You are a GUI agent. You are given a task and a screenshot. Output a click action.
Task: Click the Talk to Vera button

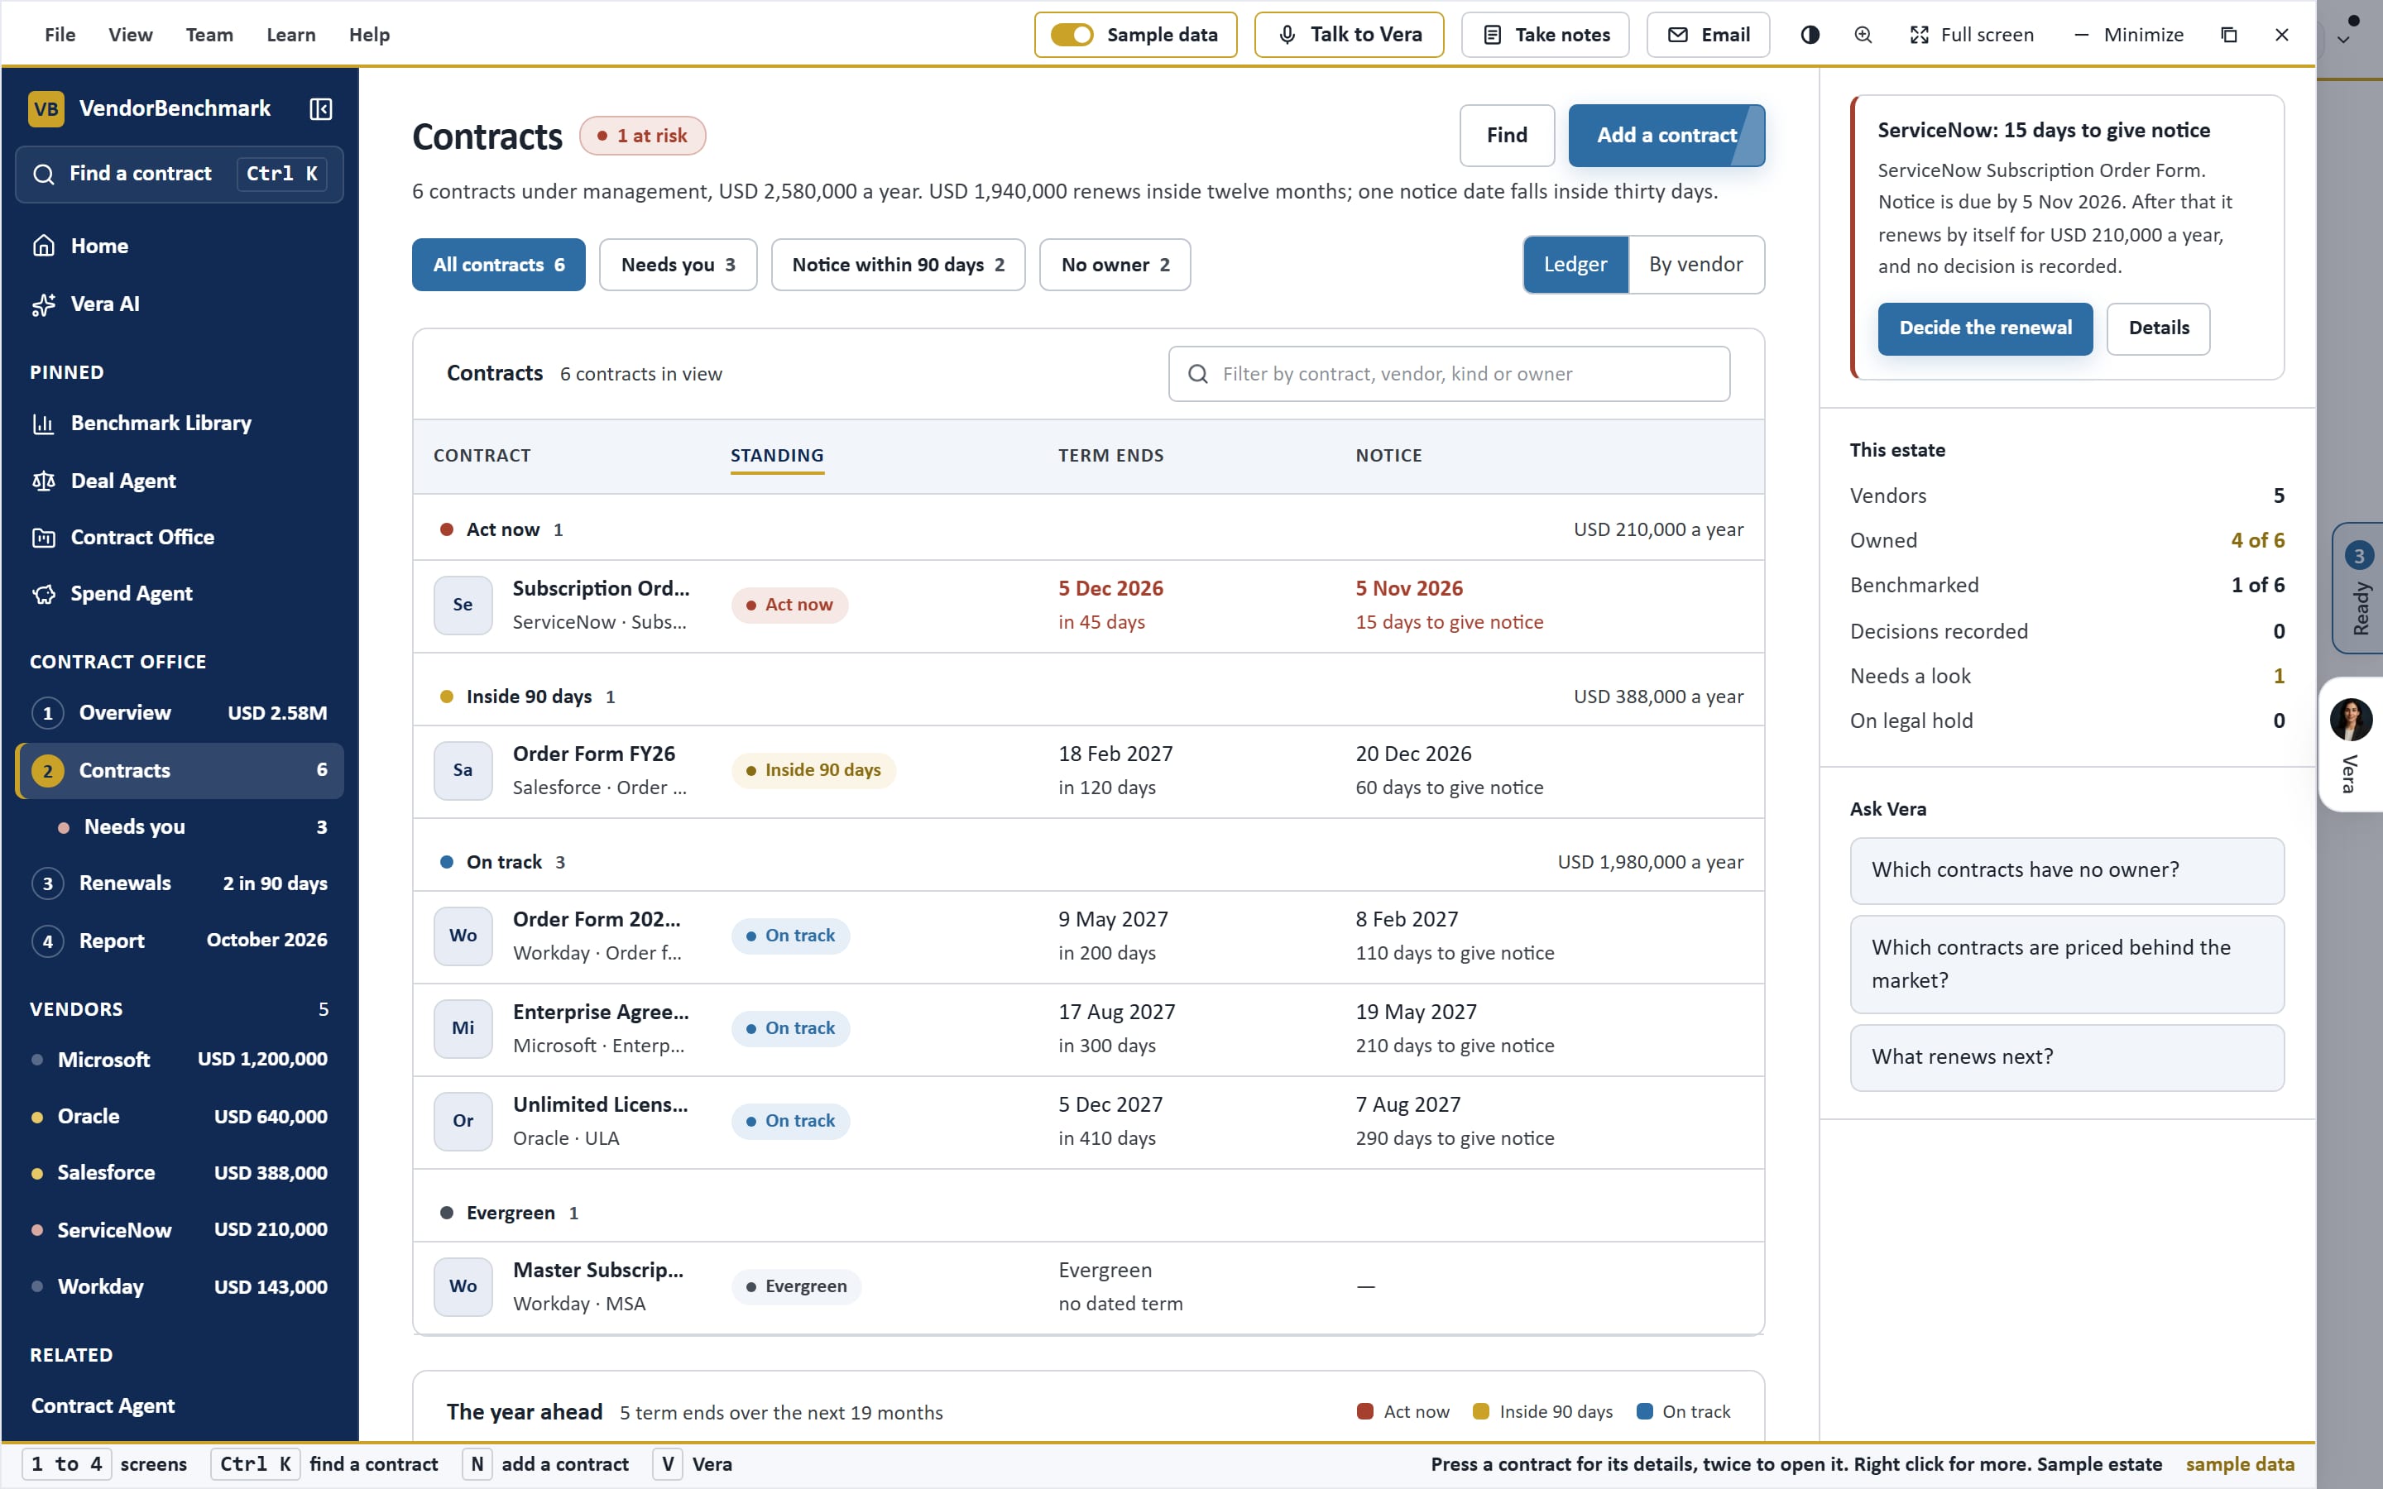(x=1349, y=35)
